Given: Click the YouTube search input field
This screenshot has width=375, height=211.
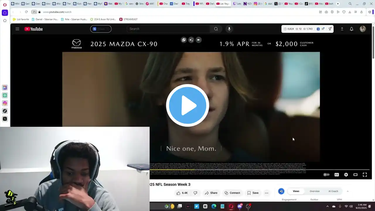Looking at the screenshot, I should tap(168, 29).
